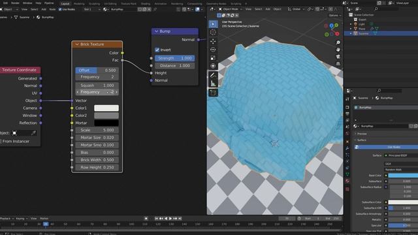Toggle the second select mode icon below viewport header

[223, 16]
